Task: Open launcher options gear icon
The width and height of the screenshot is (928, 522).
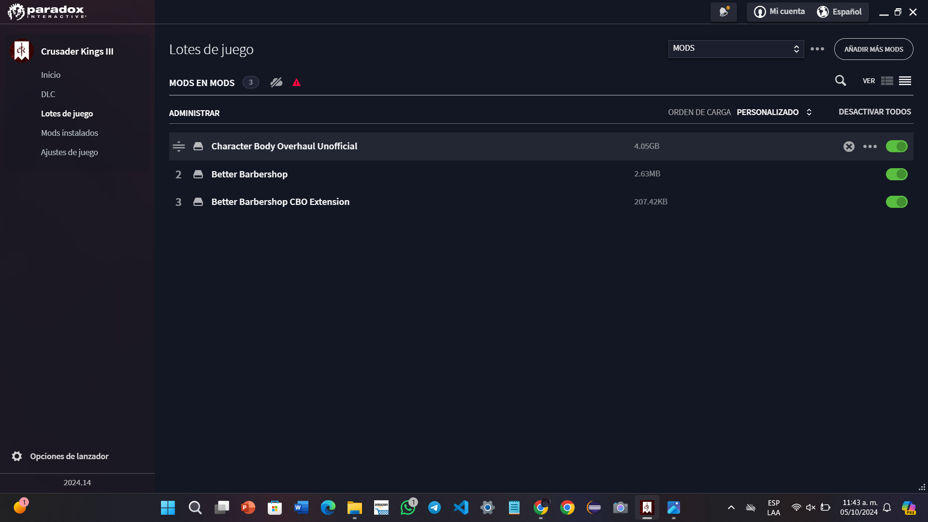Action: tap(17, 456)
